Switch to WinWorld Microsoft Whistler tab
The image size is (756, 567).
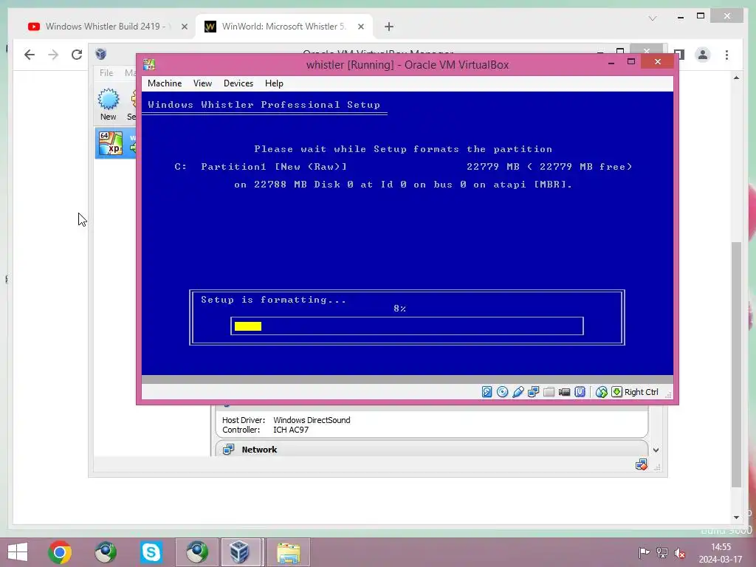click(x=283, y=27)
